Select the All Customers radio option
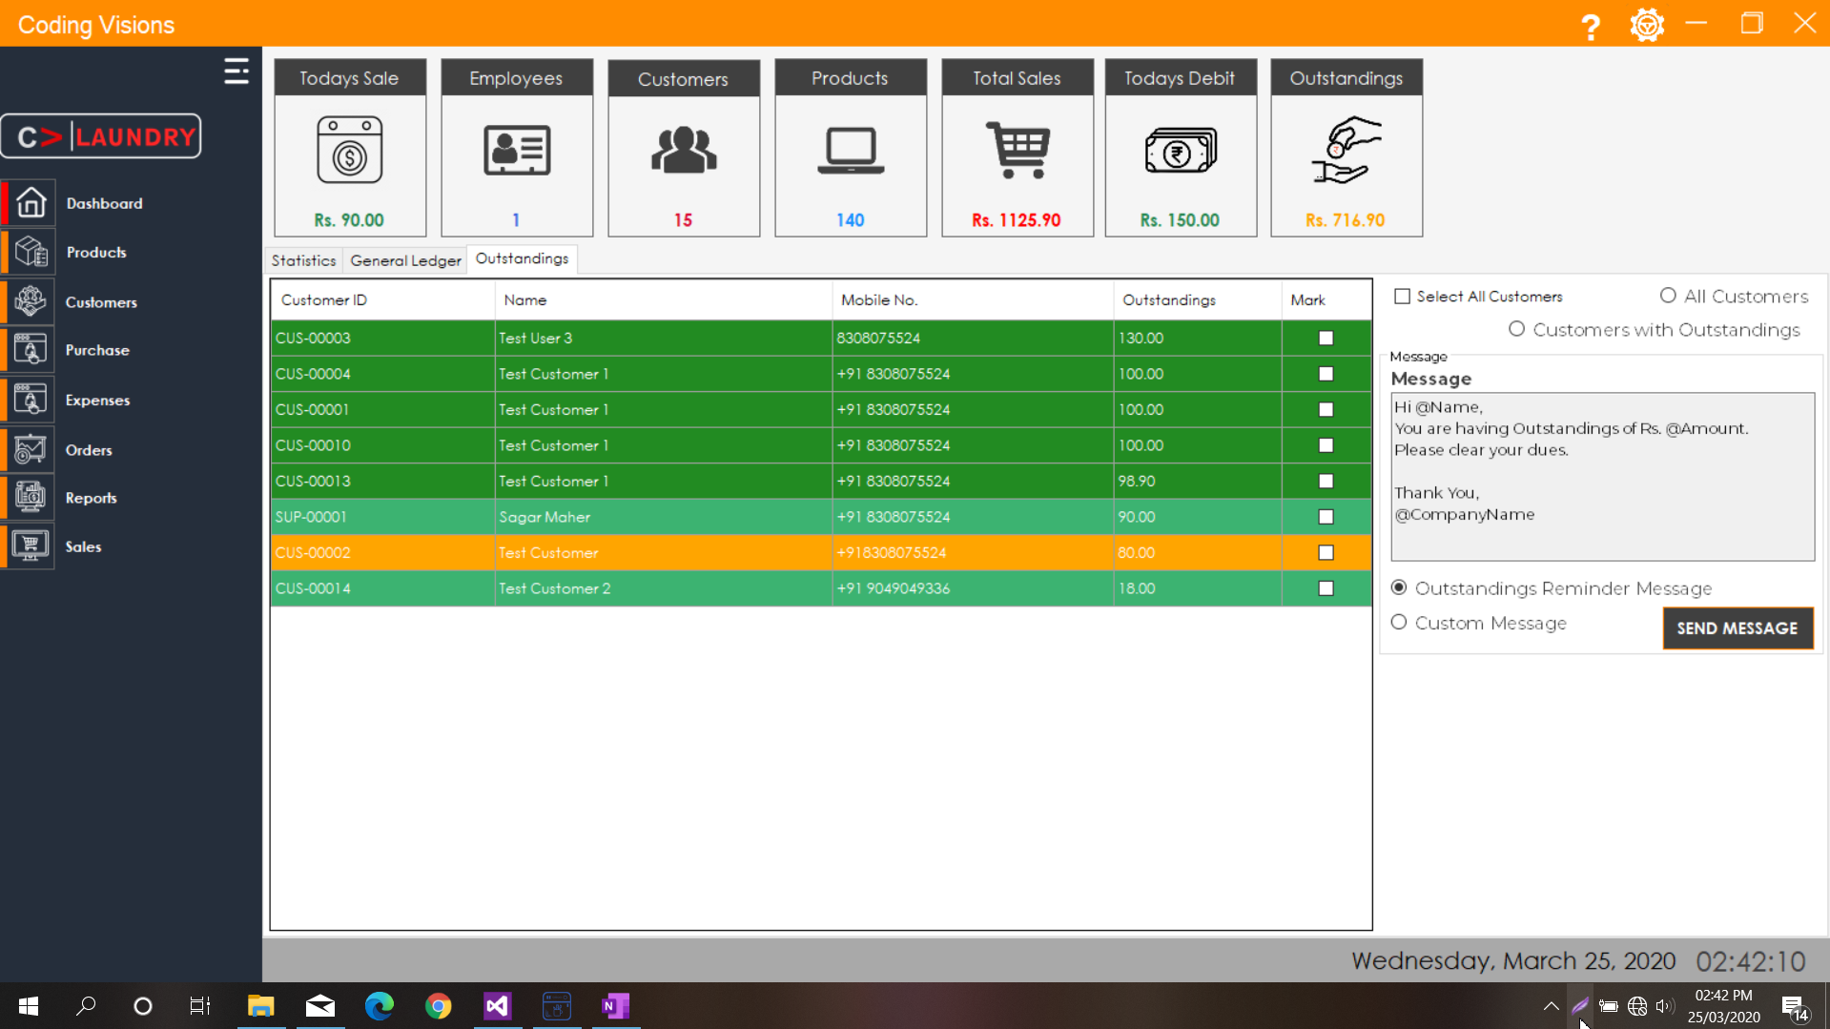This screenshot has height=1029, width=1830. 1668,296
